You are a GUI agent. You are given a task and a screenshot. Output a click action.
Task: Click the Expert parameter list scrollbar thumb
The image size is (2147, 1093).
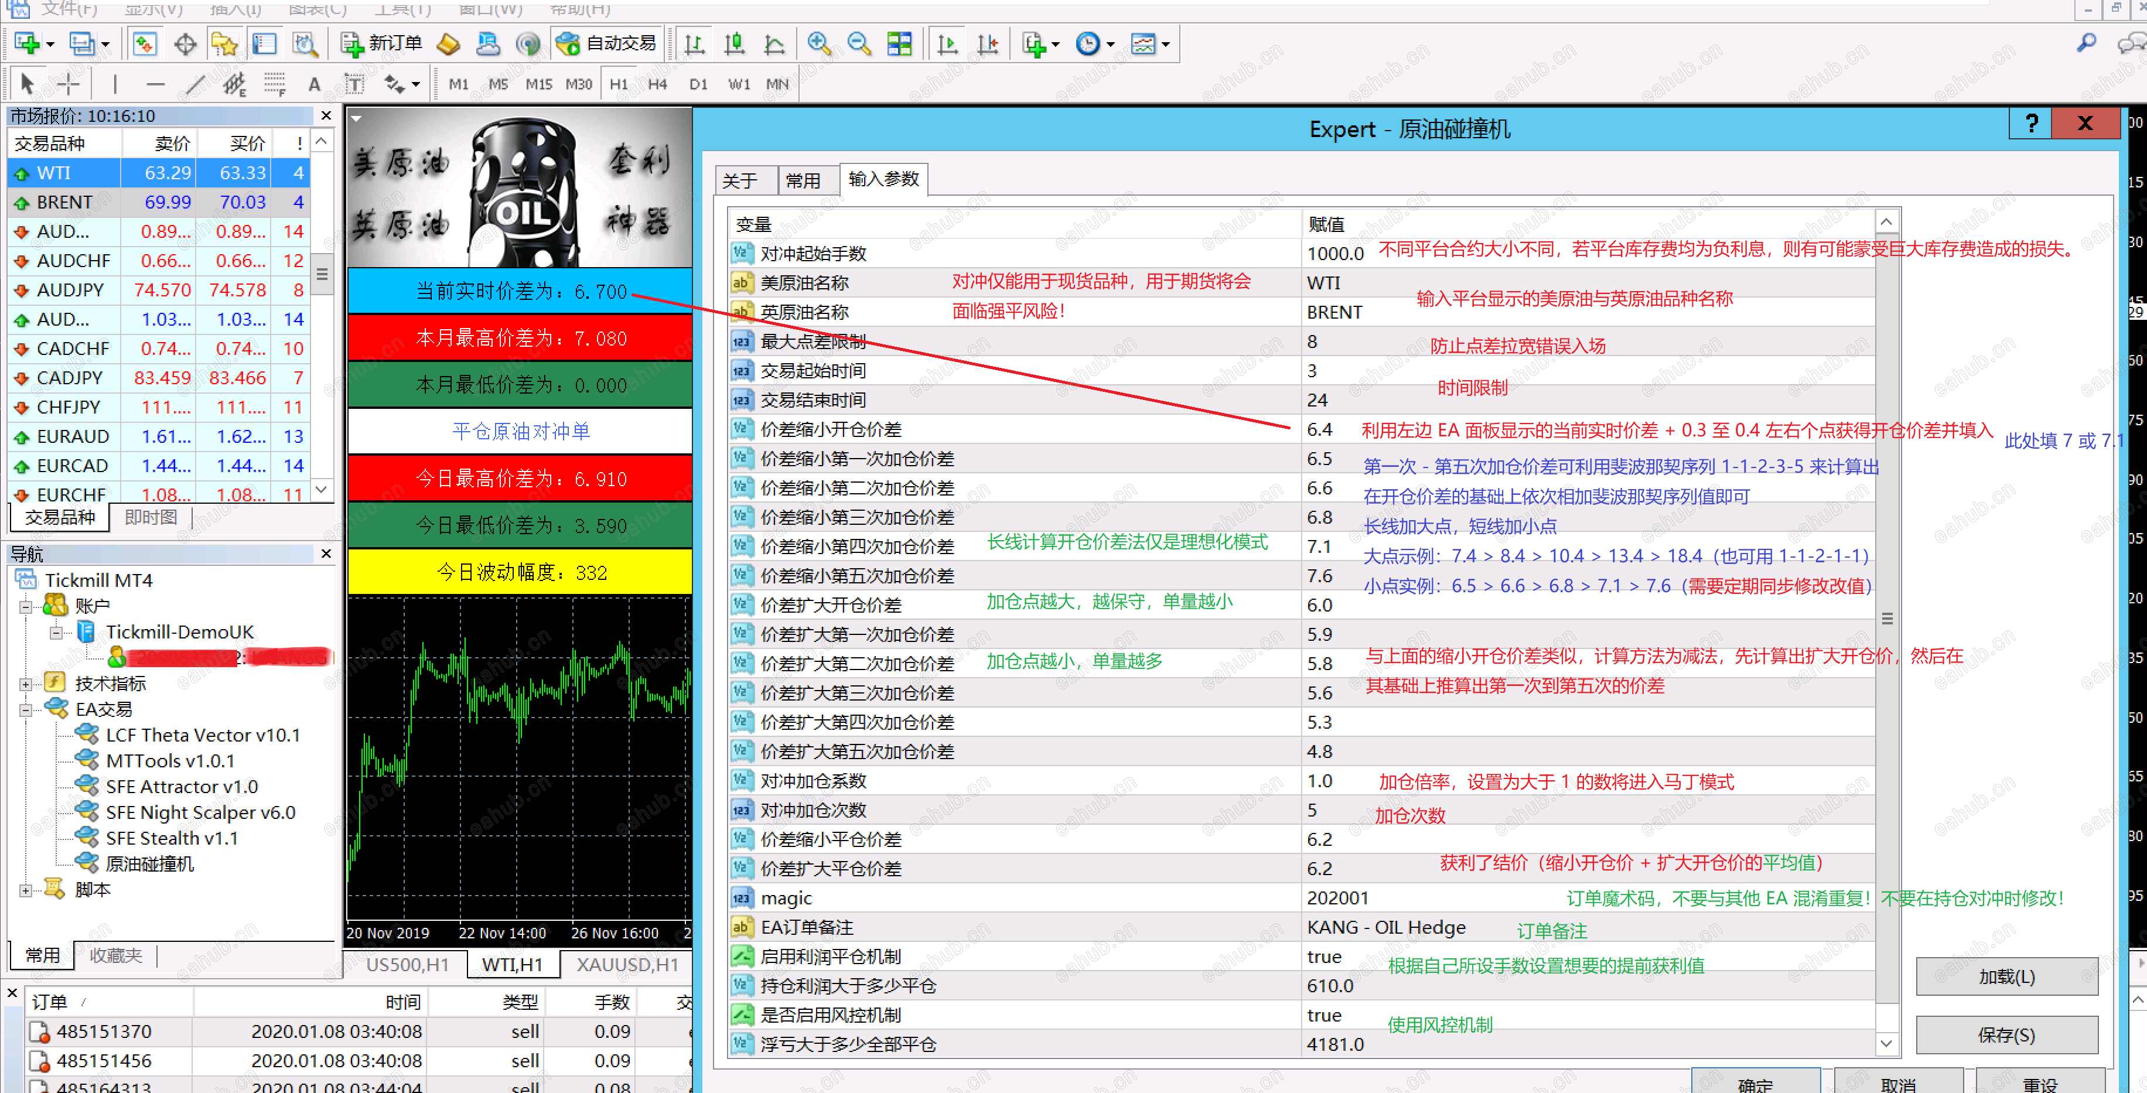1887,618
